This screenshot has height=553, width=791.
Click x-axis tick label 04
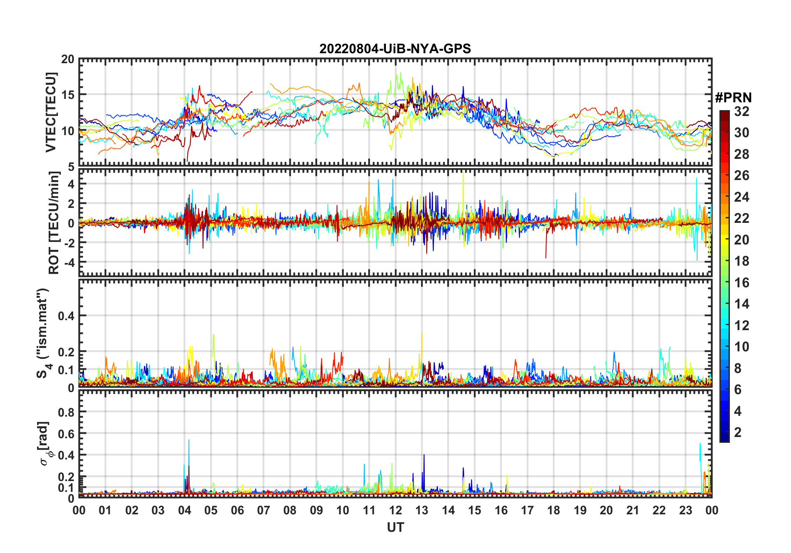pos(185,510)
